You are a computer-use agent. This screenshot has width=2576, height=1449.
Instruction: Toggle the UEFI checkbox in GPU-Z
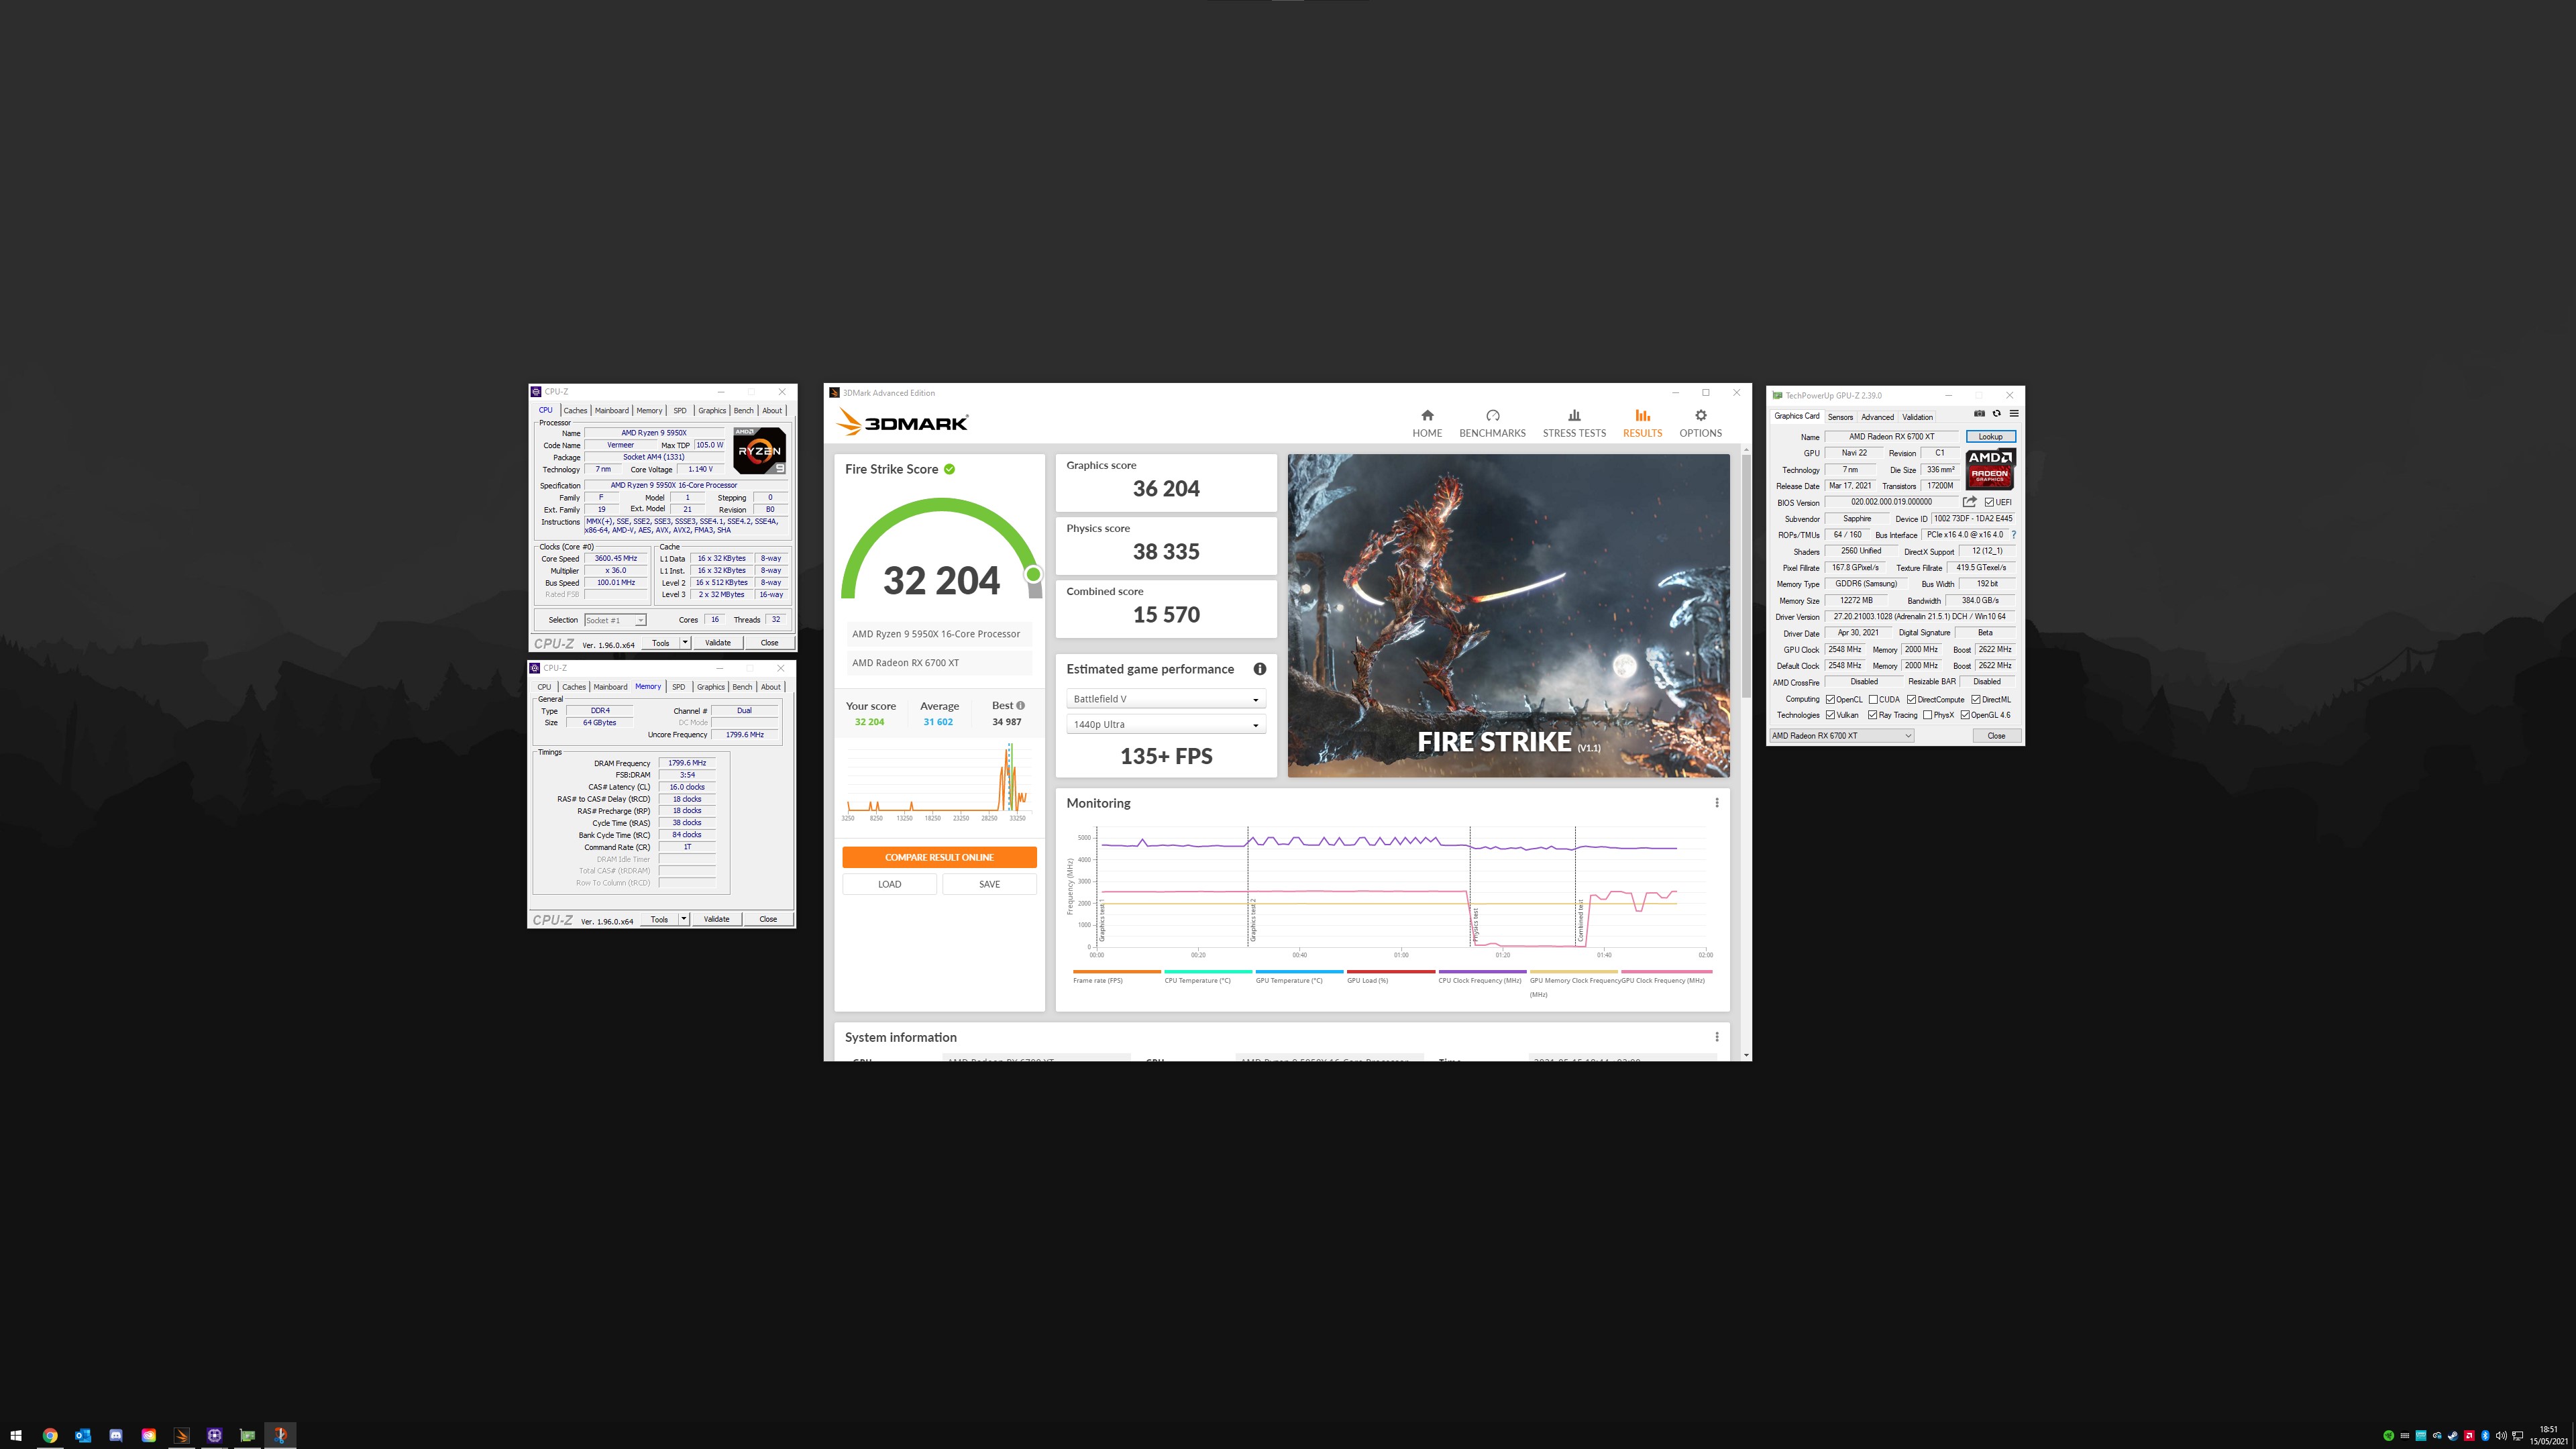click(x=1990, y=502)
